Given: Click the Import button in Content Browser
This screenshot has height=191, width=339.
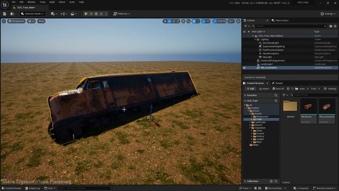Looking at the screenshot, I should (264, 89).
